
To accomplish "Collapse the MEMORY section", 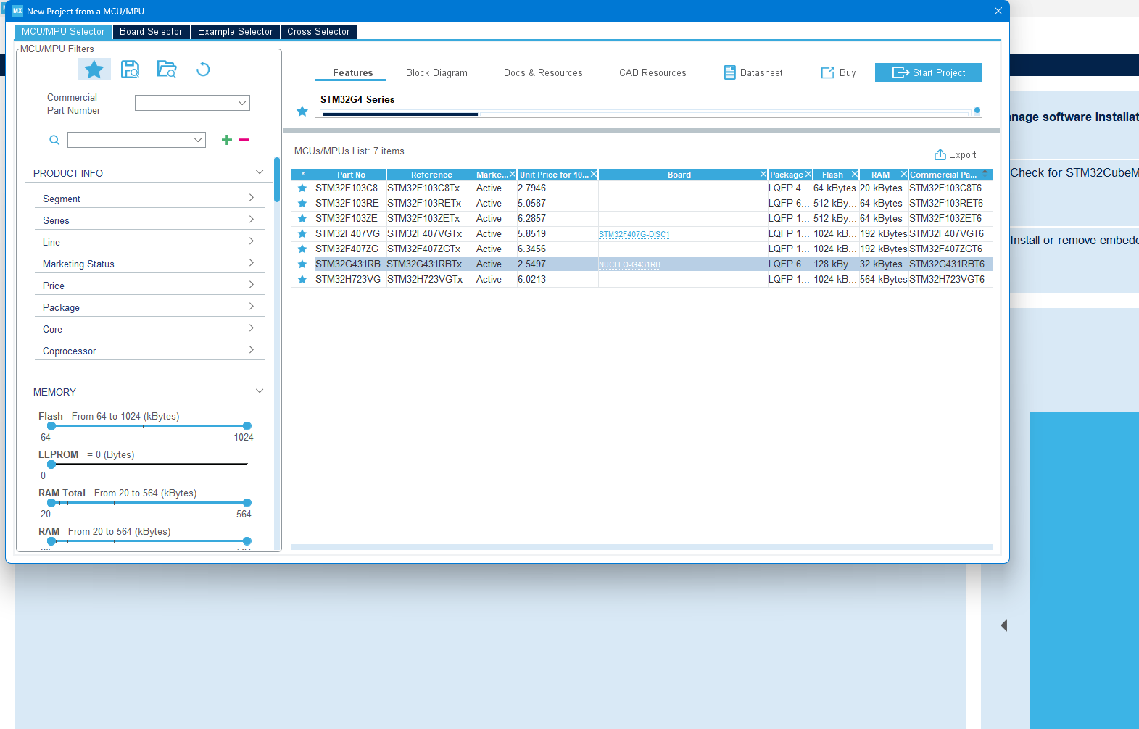I will (x=260, y=391).
